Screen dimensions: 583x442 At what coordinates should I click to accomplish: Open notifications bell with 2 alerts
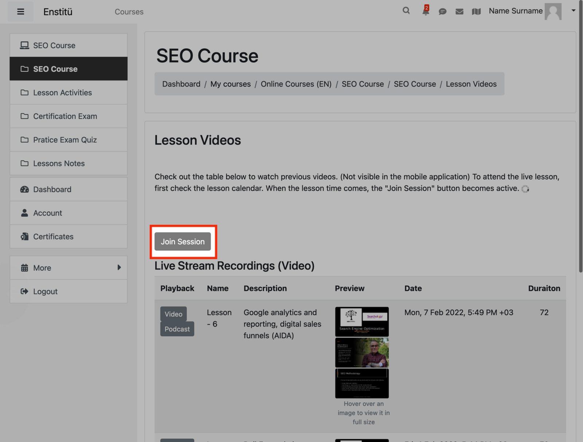pos(425,11)
